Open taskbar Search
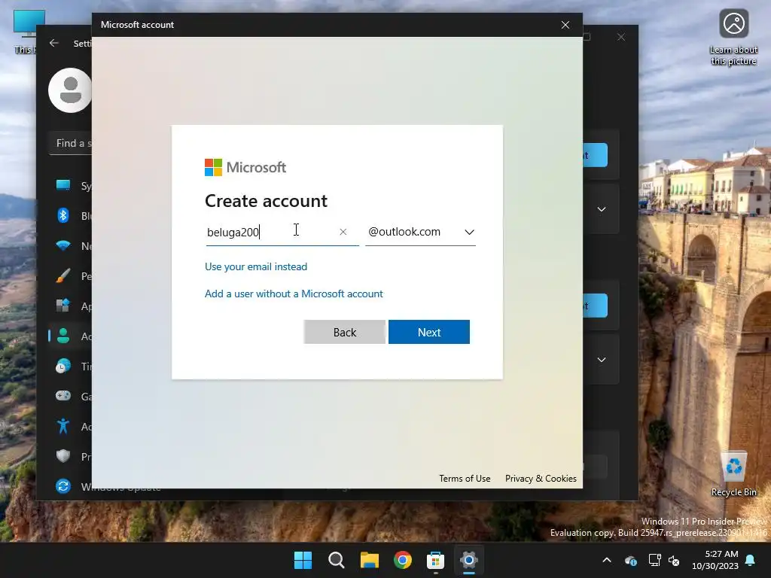 (337, 560)
